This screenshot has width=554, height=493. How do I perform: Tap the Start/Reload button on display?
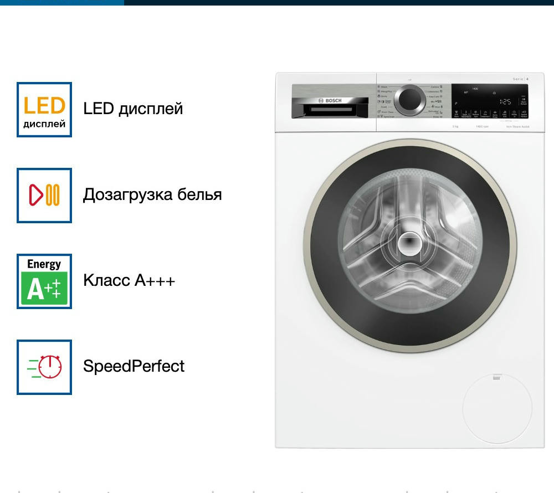coord(524,102)
